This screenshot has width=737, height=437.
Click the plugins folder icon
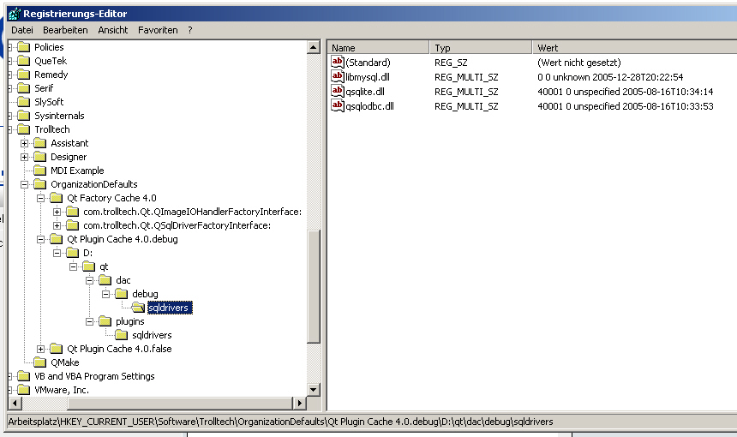tap(105, 321)
